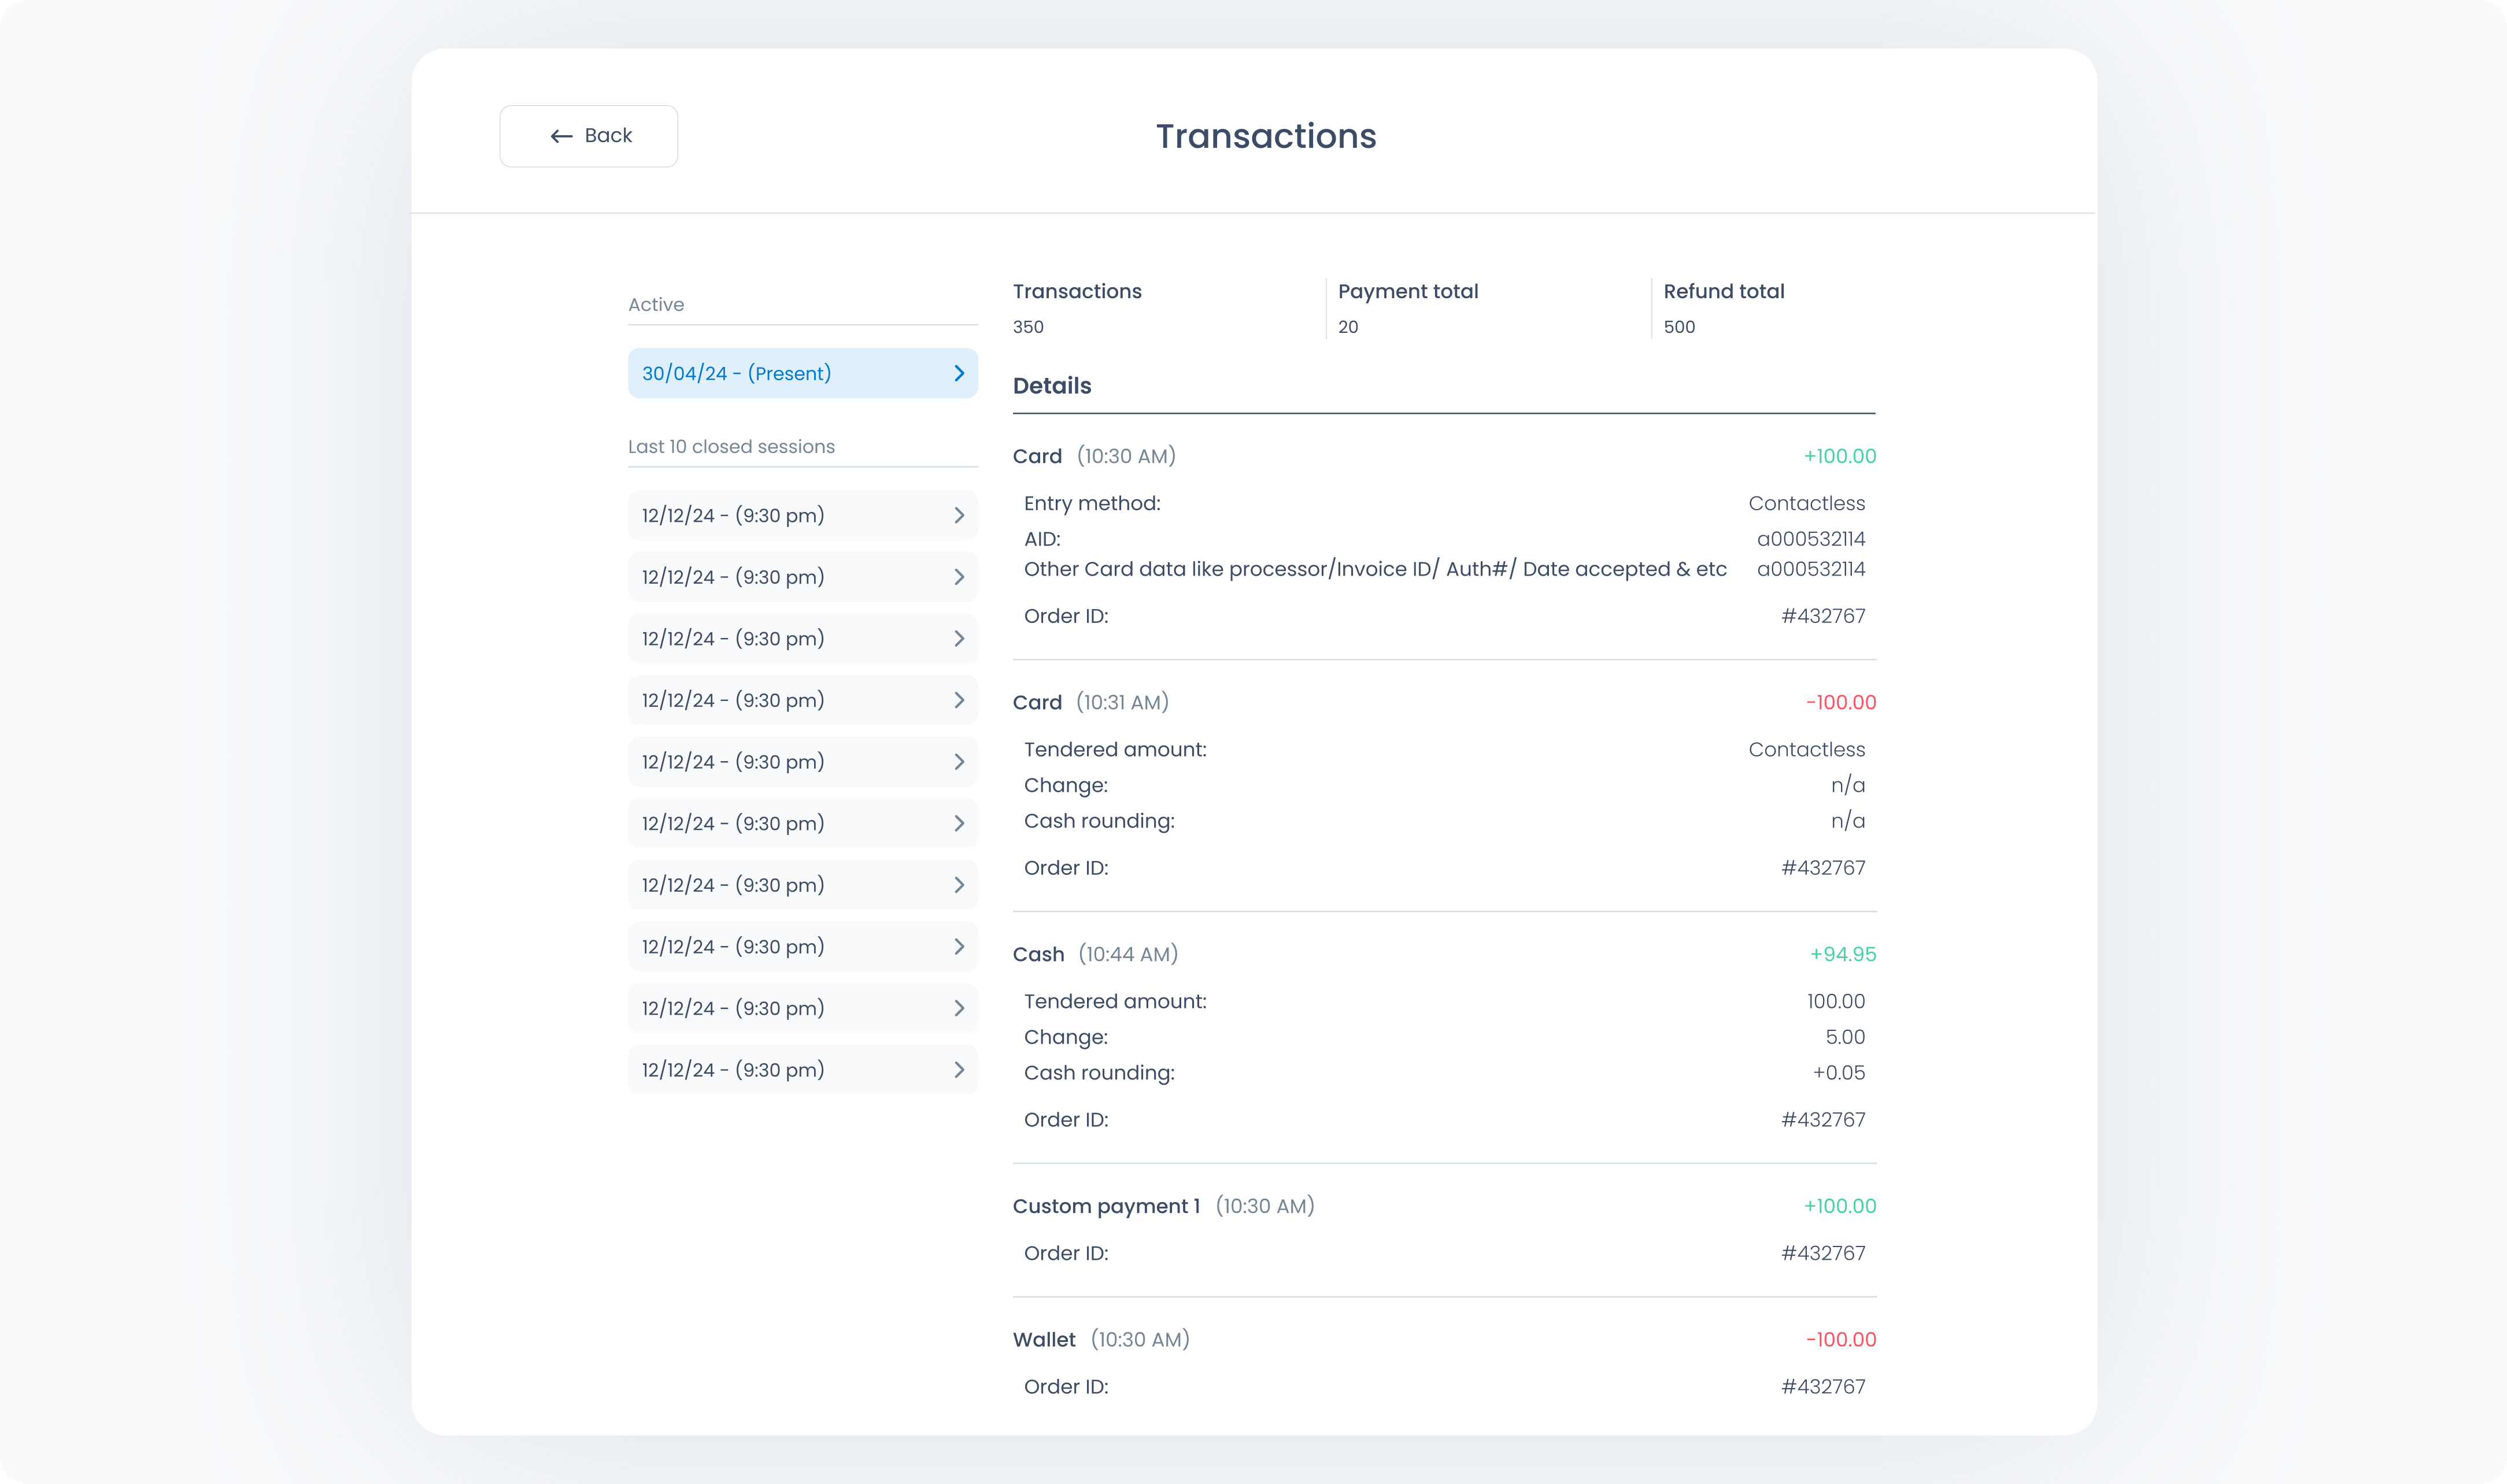Select the Card 10:30 AM transaction header
The width and height of the screenshot is (2507, 1484).
tap(1093, 456)
